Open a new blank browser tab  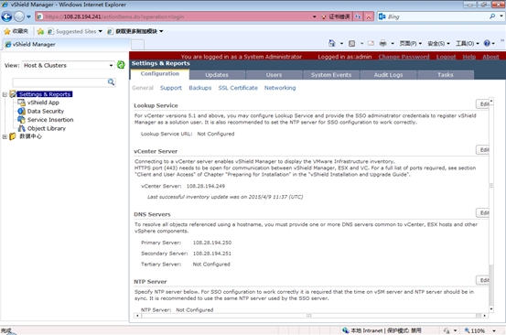(138, 45)
